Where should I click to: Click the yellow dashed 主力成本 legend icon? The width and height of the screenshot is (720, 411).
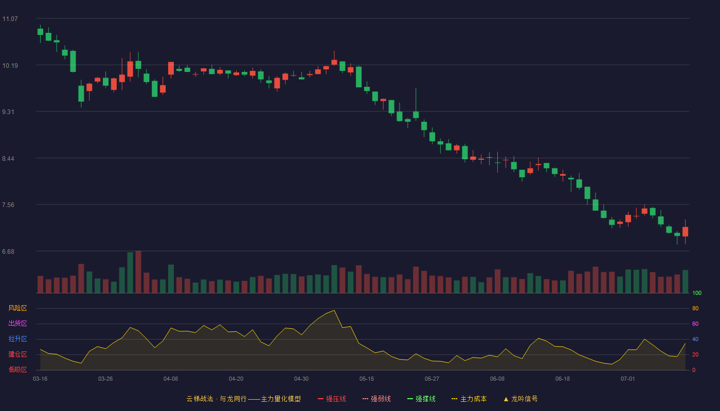click(x=455, y=399)
